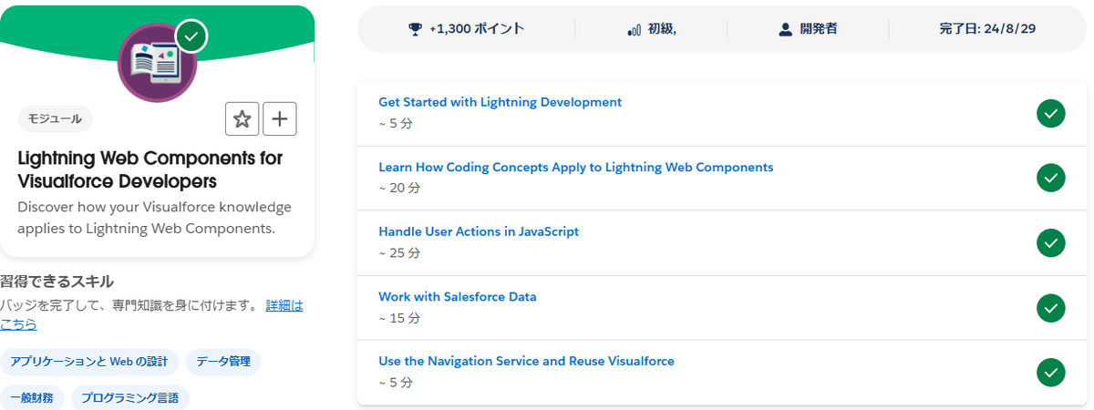Open Learn How Coding Concepts Apply unit

[575, 168]
